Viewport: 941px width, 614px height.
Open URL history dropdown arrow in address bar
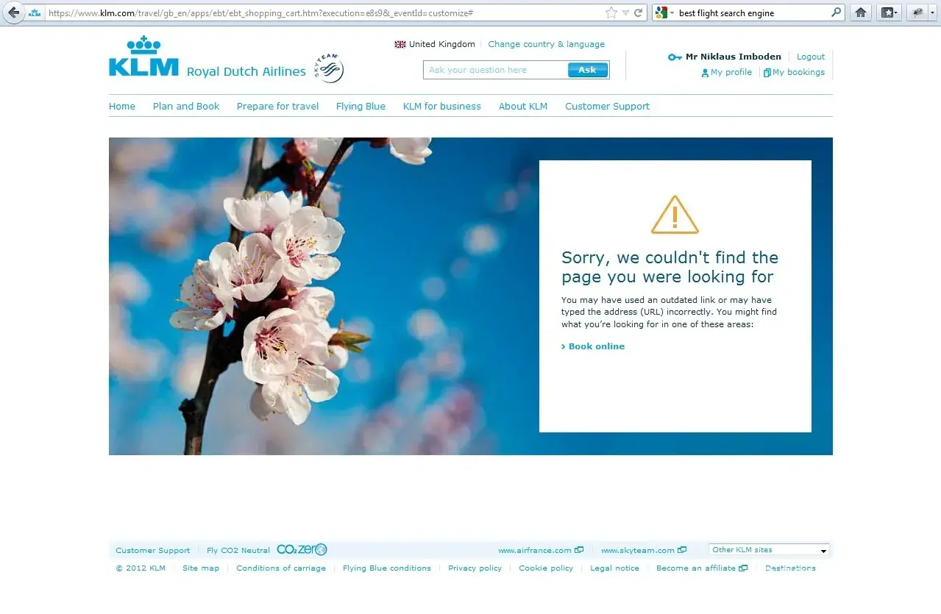[x=625, y=13]
